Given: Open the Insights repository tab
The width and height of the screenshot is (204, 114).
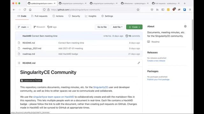Looking at the screenshot, I should [91, 16].
